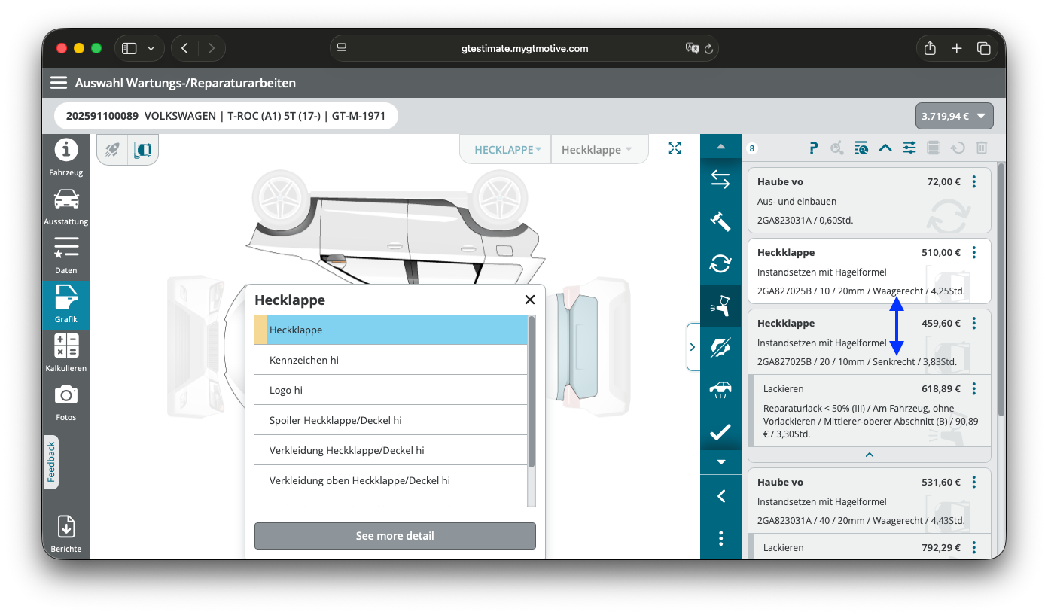
Task: Select Spoiler Heckklappe/Deckel hi
Action: [391, 420]
